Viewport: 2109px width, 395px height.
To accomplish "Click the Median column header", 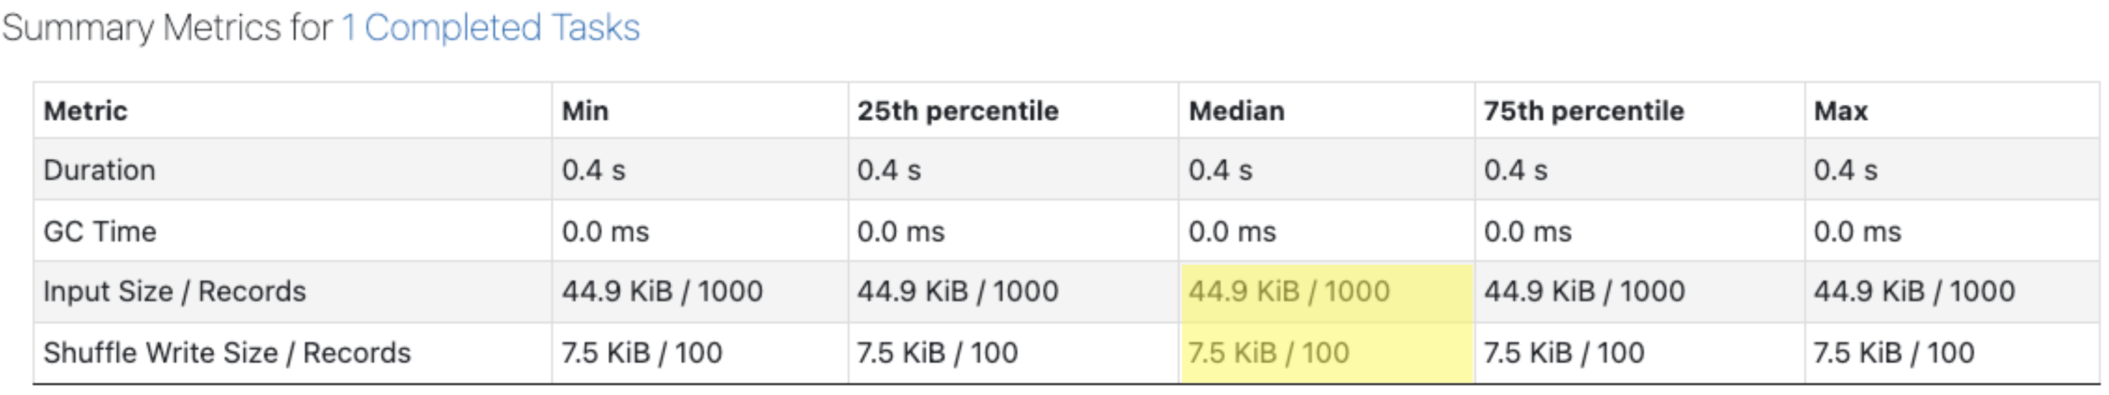I will pyautogui.click(x=1236, y=111).
